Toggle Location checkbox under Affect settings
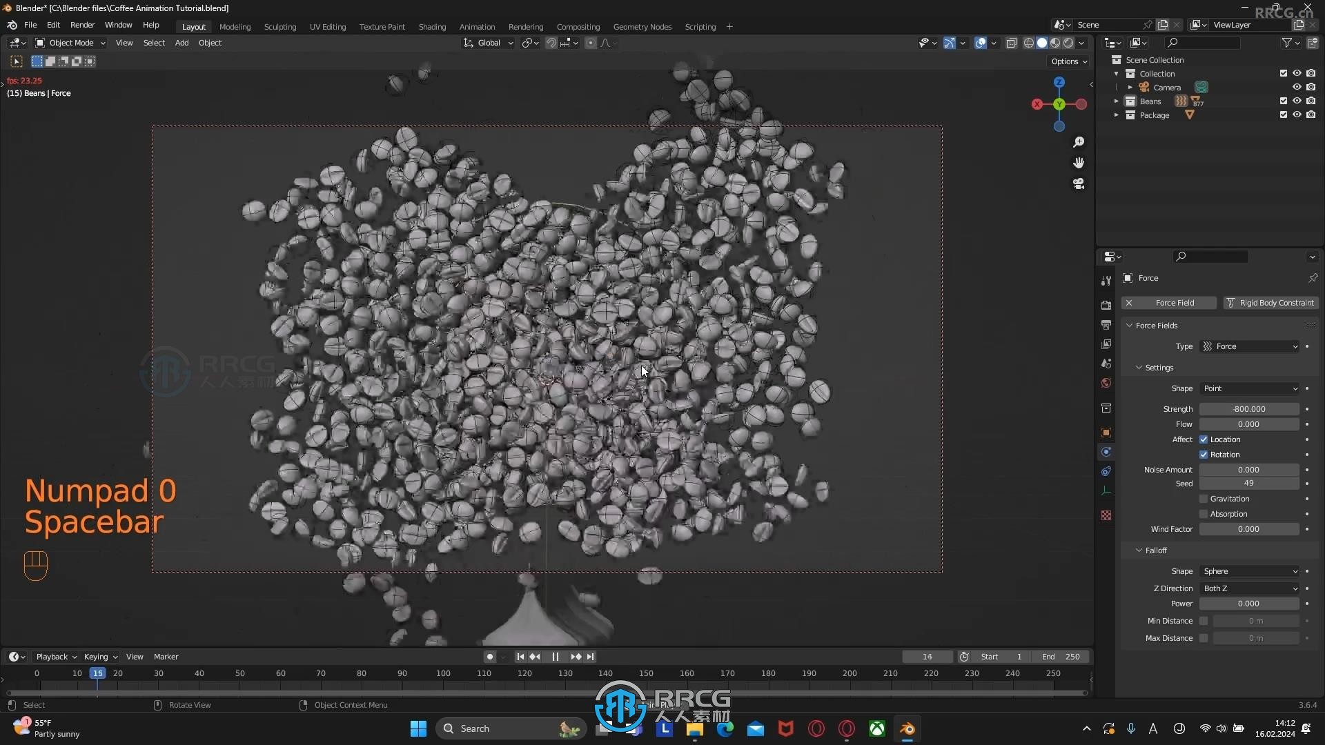The width and height of the screenshot is (1325, 745). pyautogui.click(x=1204, y=439)
